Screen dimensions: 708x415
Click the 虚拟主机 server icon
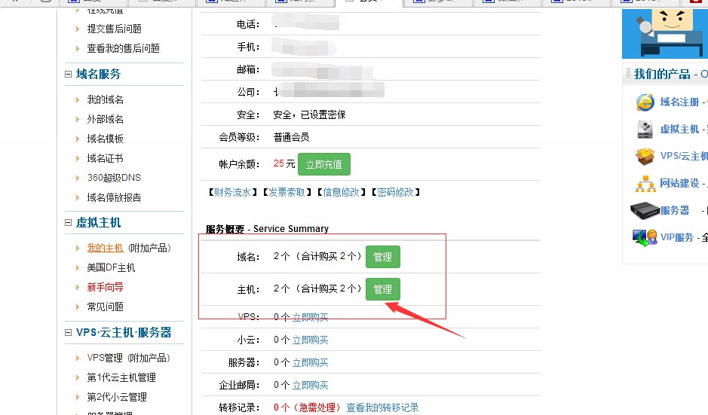[645, 130]
